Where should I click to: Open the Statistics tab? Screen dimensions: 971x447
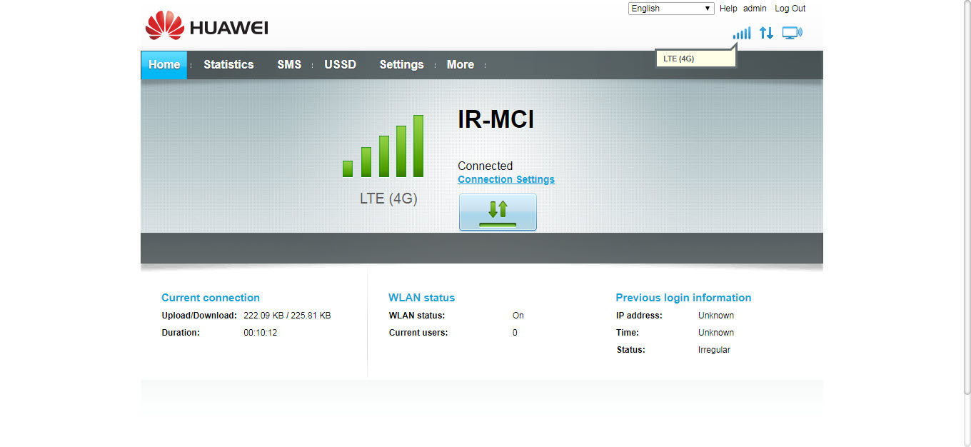tap(228, 64)
